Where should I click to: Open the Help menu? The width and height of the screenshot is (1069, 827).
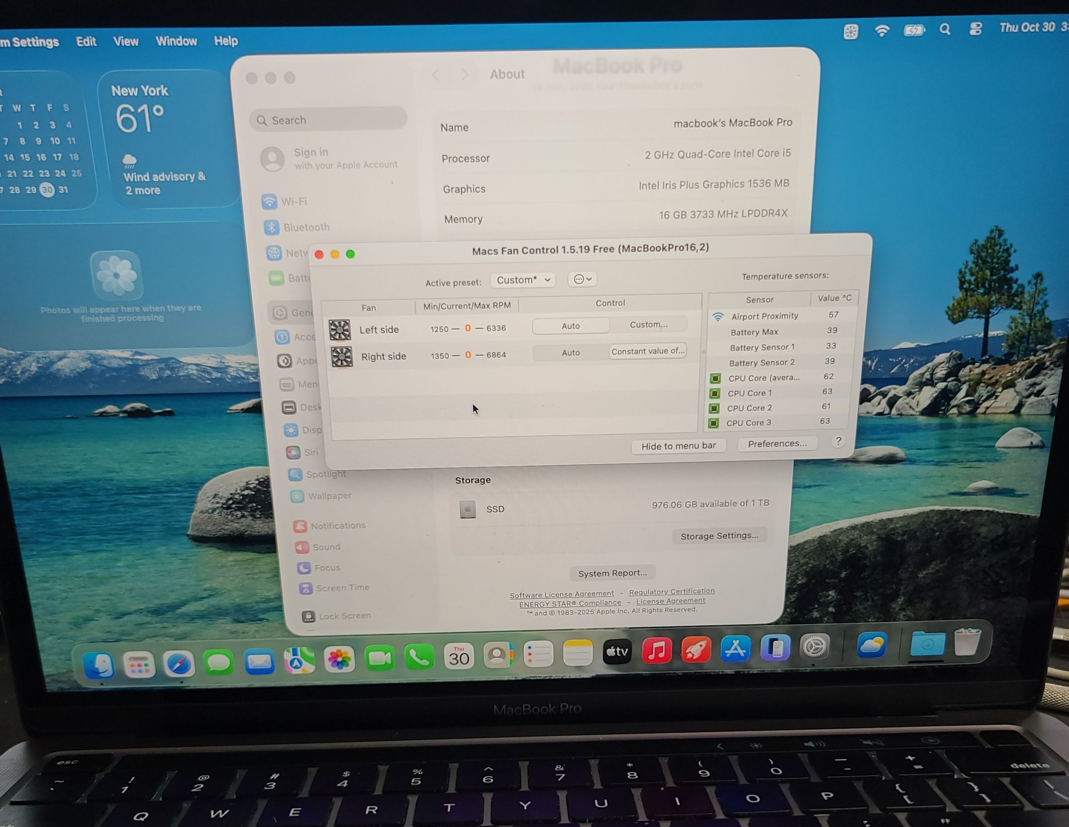pos(225,41)
